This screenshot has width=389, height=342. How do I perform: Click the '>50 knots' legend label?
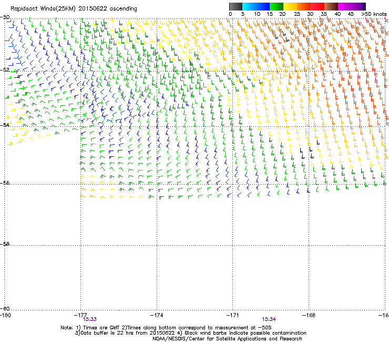tap(374, 14)
